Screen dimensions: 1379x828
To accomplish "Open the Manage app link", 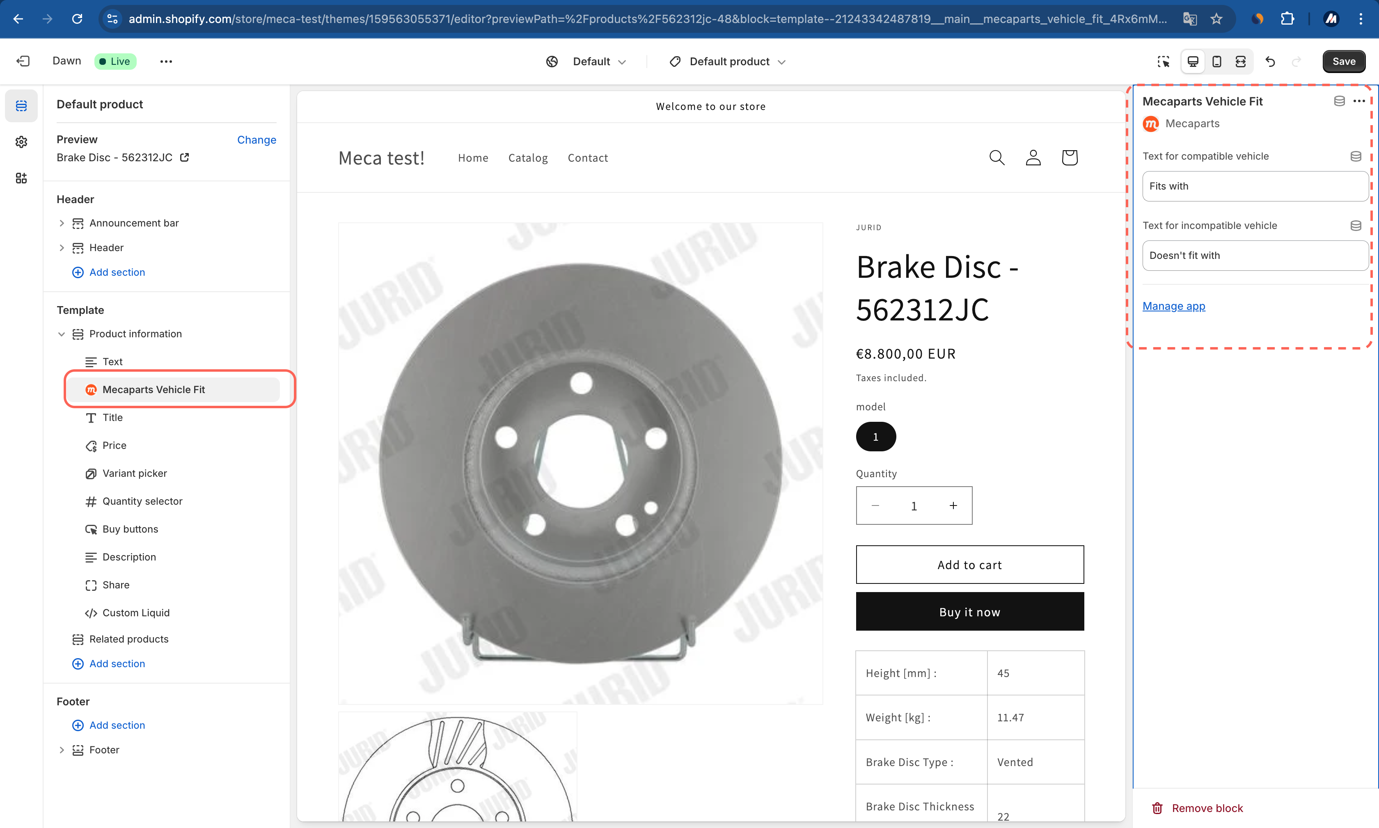I will point(1174,306).
